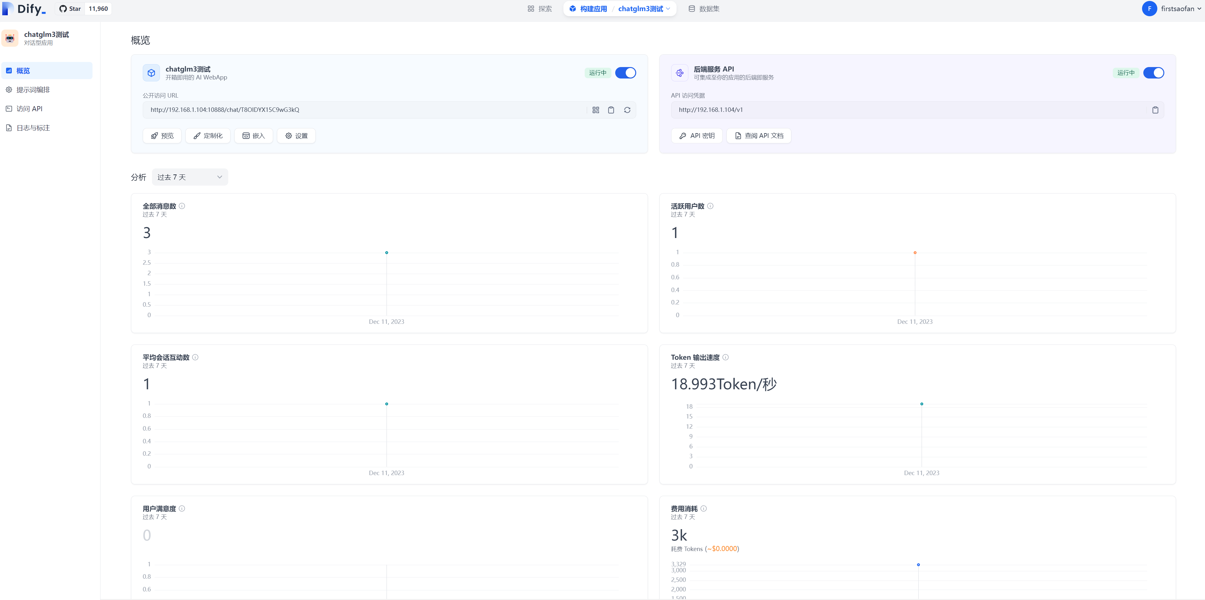Click the firstsaofan user avatar
Viewport: 1205px width, 600px height.
1149,9
